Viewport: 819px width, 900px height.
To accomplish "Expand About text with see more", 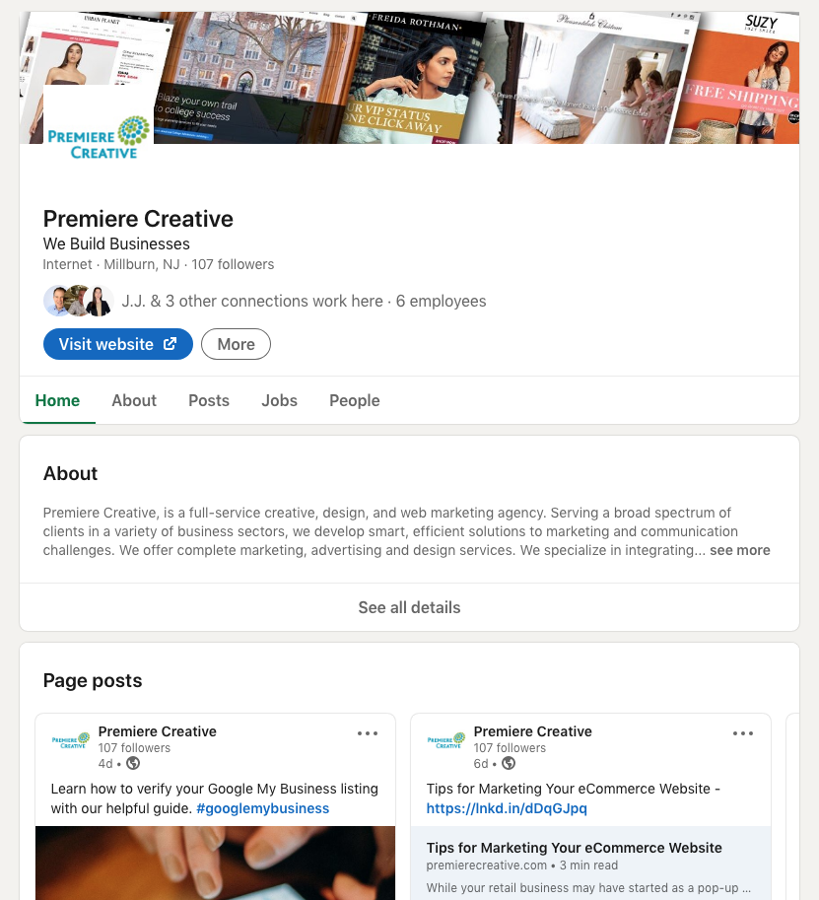I will tap(740, 550).
